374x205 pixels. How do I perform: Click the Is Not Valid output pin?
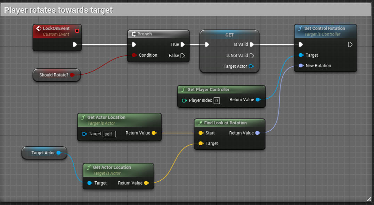coord(252,56)
